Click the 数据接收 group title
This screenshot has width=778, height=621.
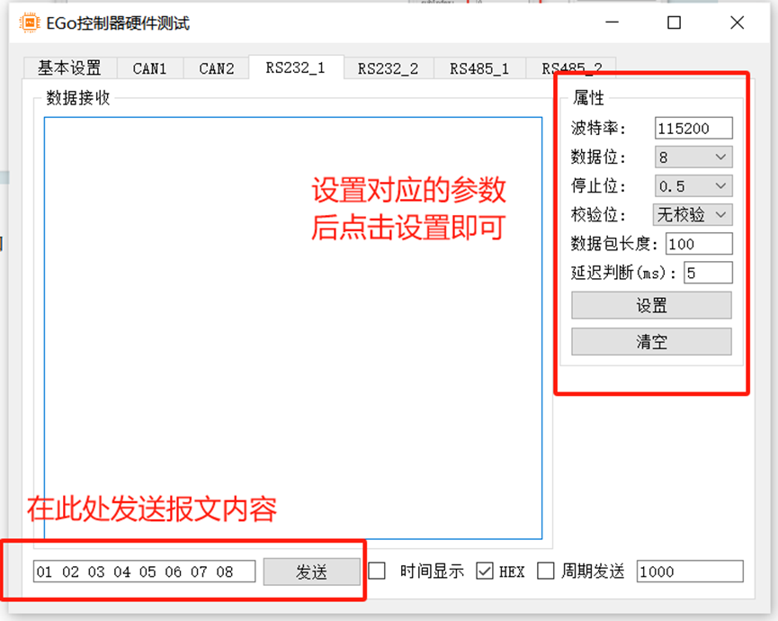click(x=78, y=98)
